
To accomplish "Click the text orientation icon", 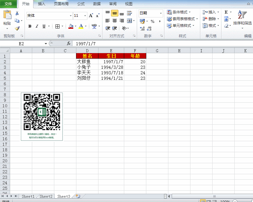I will click(x=124, y=28).
